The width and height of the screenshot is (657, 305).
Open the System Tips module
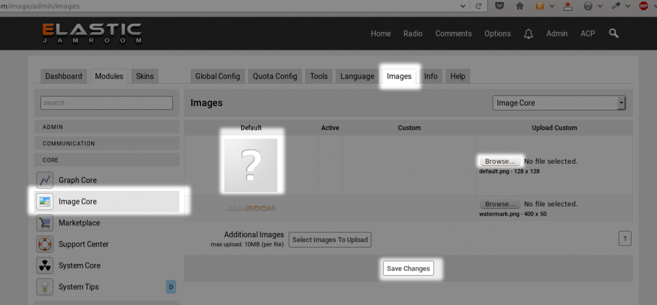[79, 287]
